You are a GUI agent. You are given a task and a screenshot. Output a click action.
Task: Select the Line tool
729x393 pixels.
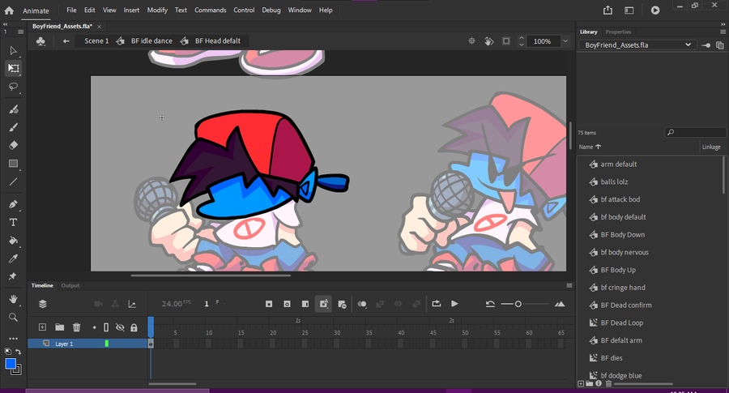(13, 182)
